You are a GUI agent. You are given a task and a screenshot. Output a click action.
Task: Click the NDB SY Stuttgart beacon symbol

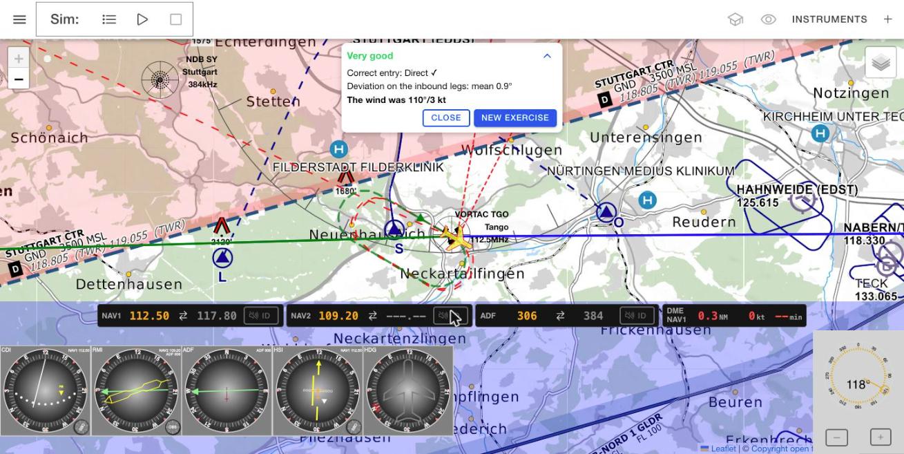click(160, 81)
